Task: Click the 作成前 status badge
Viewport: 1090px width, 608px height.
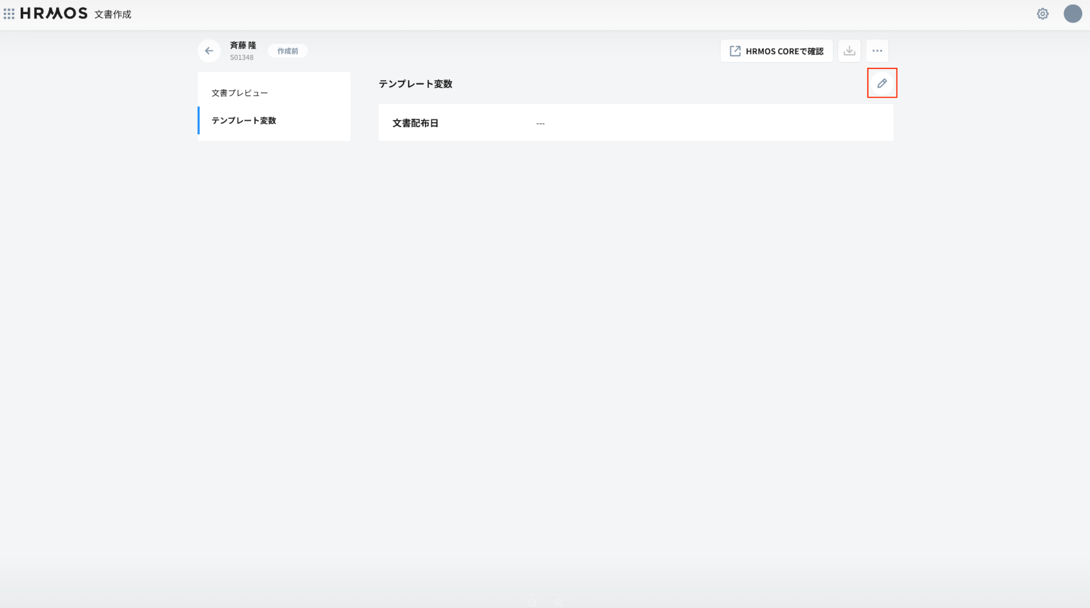Action: pyautogui.click(x=287, y=51)
